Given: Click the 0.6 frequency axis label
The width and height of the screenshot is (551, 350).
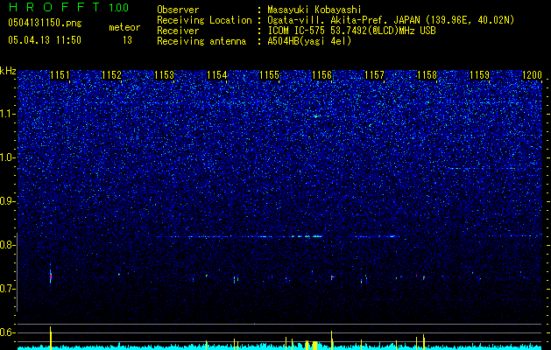Looking at the screenshot, I should [x=7, y=332].
